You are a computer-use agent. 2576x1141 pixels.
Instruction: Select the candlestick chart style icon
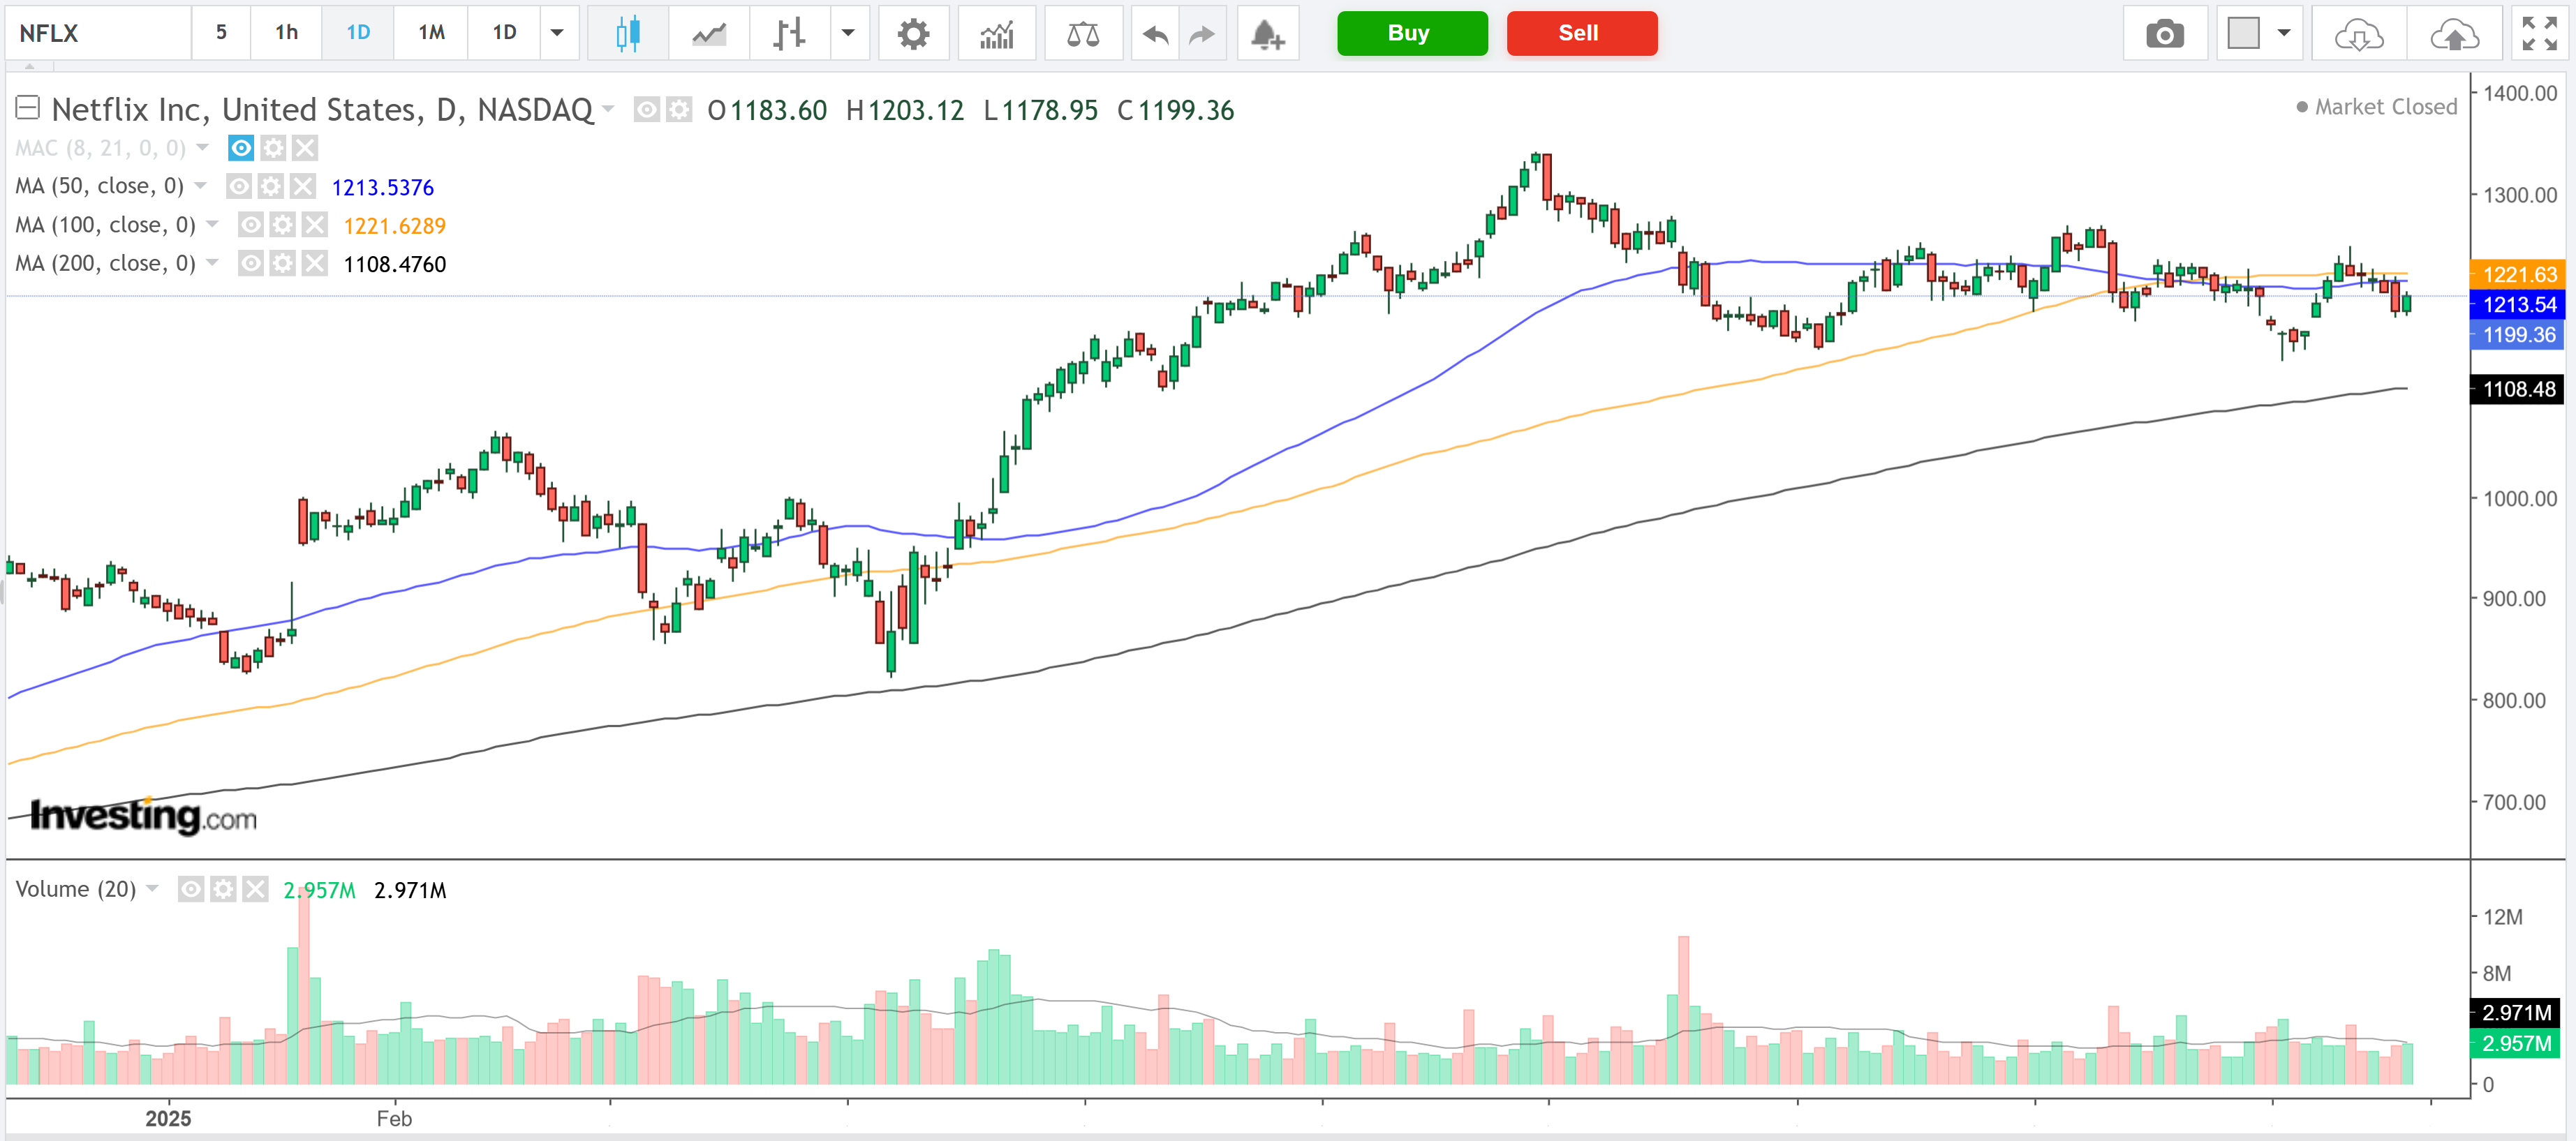coord(627,34)
